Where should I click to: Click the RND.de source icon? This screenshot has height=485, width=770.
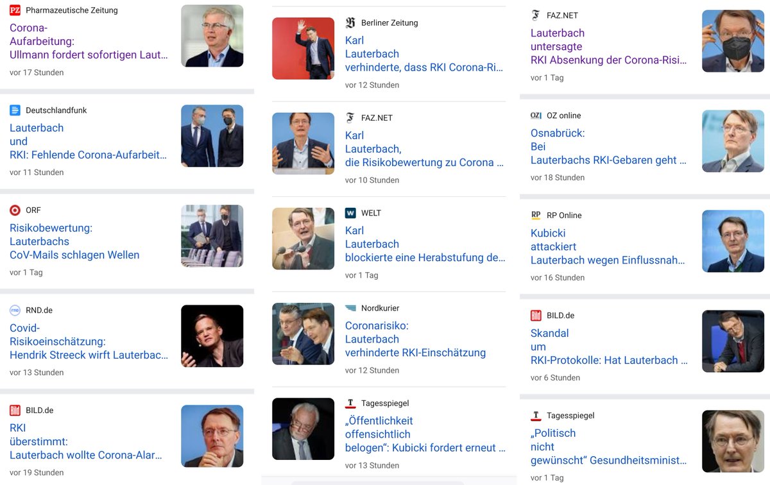(15, 311)
